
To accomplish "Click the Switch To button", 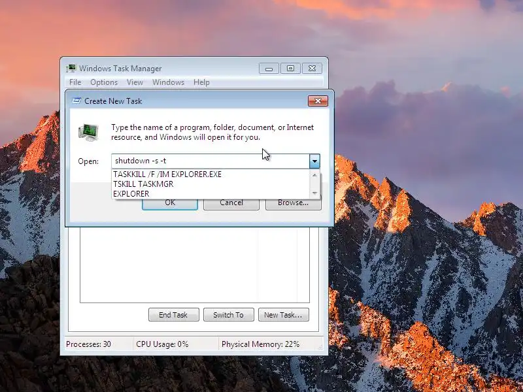I will [x=228, y=315].
